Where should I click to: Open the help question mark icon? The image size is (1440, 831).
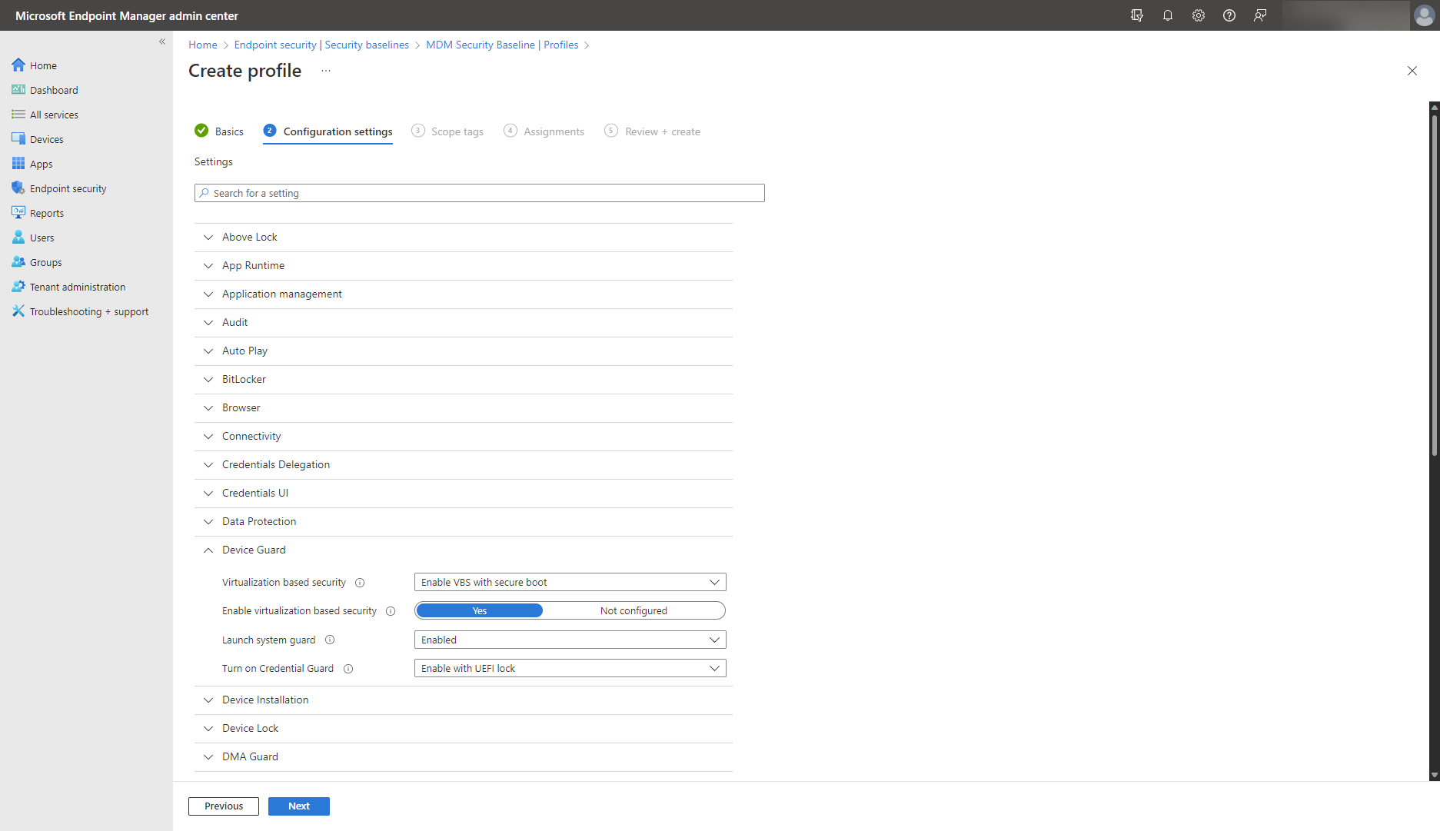(1229, 15)
